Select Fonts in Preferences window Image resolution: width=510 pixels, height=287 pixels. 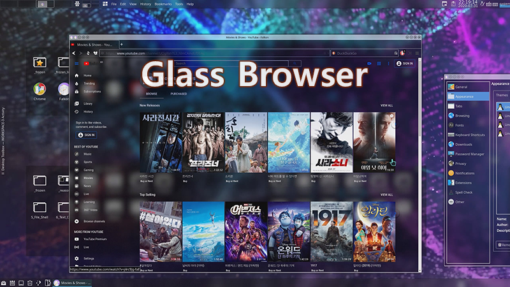(x=468, y=125)
